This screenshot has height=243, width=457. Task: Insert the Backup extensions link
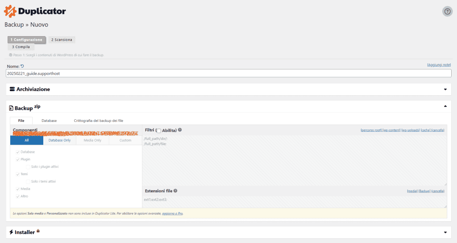click(x=424, y=191)
